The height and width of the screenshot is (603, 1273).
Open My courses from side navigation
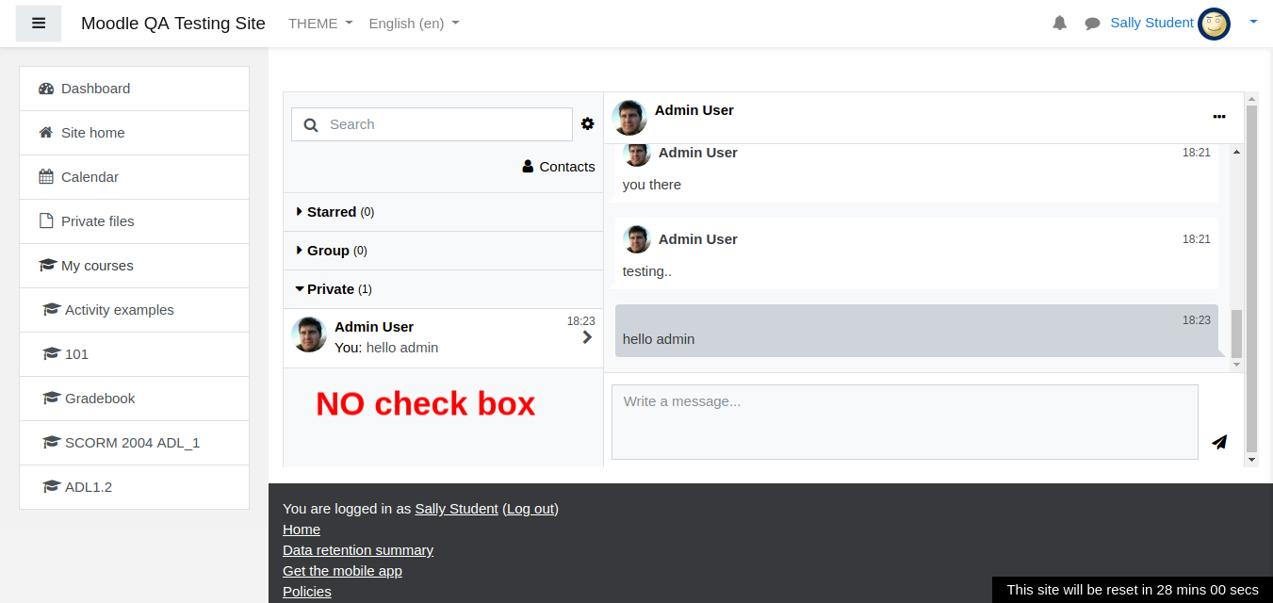134,266
